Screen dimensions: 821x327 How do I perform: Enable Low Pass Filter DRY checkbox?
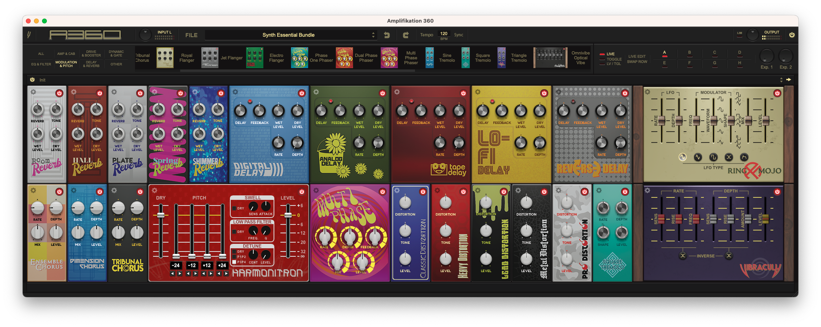pyautogui.click(x=234, y=232)
